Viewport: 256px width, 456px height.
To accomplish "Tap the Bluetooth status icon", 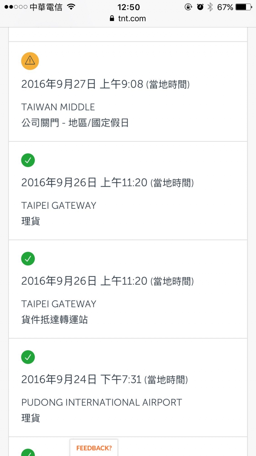I will point(210,7).
